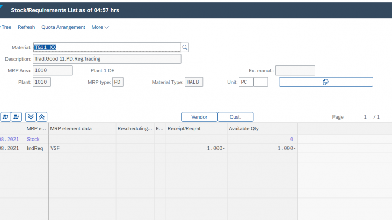Select the Tree menu item
The width and height of the screenshot is (392, 220).
click(6, 27)
